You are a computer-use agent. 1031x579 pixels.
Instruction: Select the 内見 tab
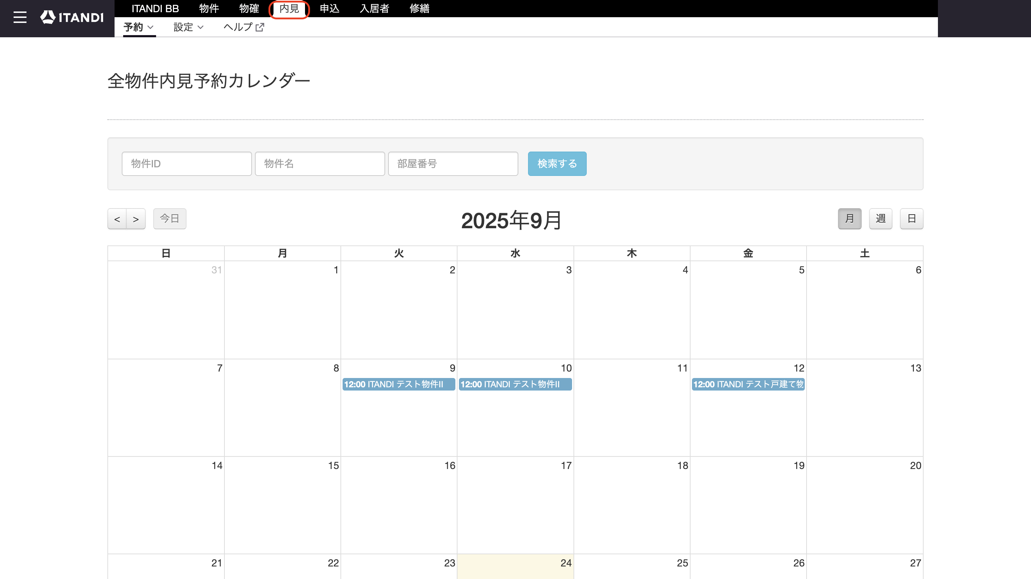[x=289, y=8]
